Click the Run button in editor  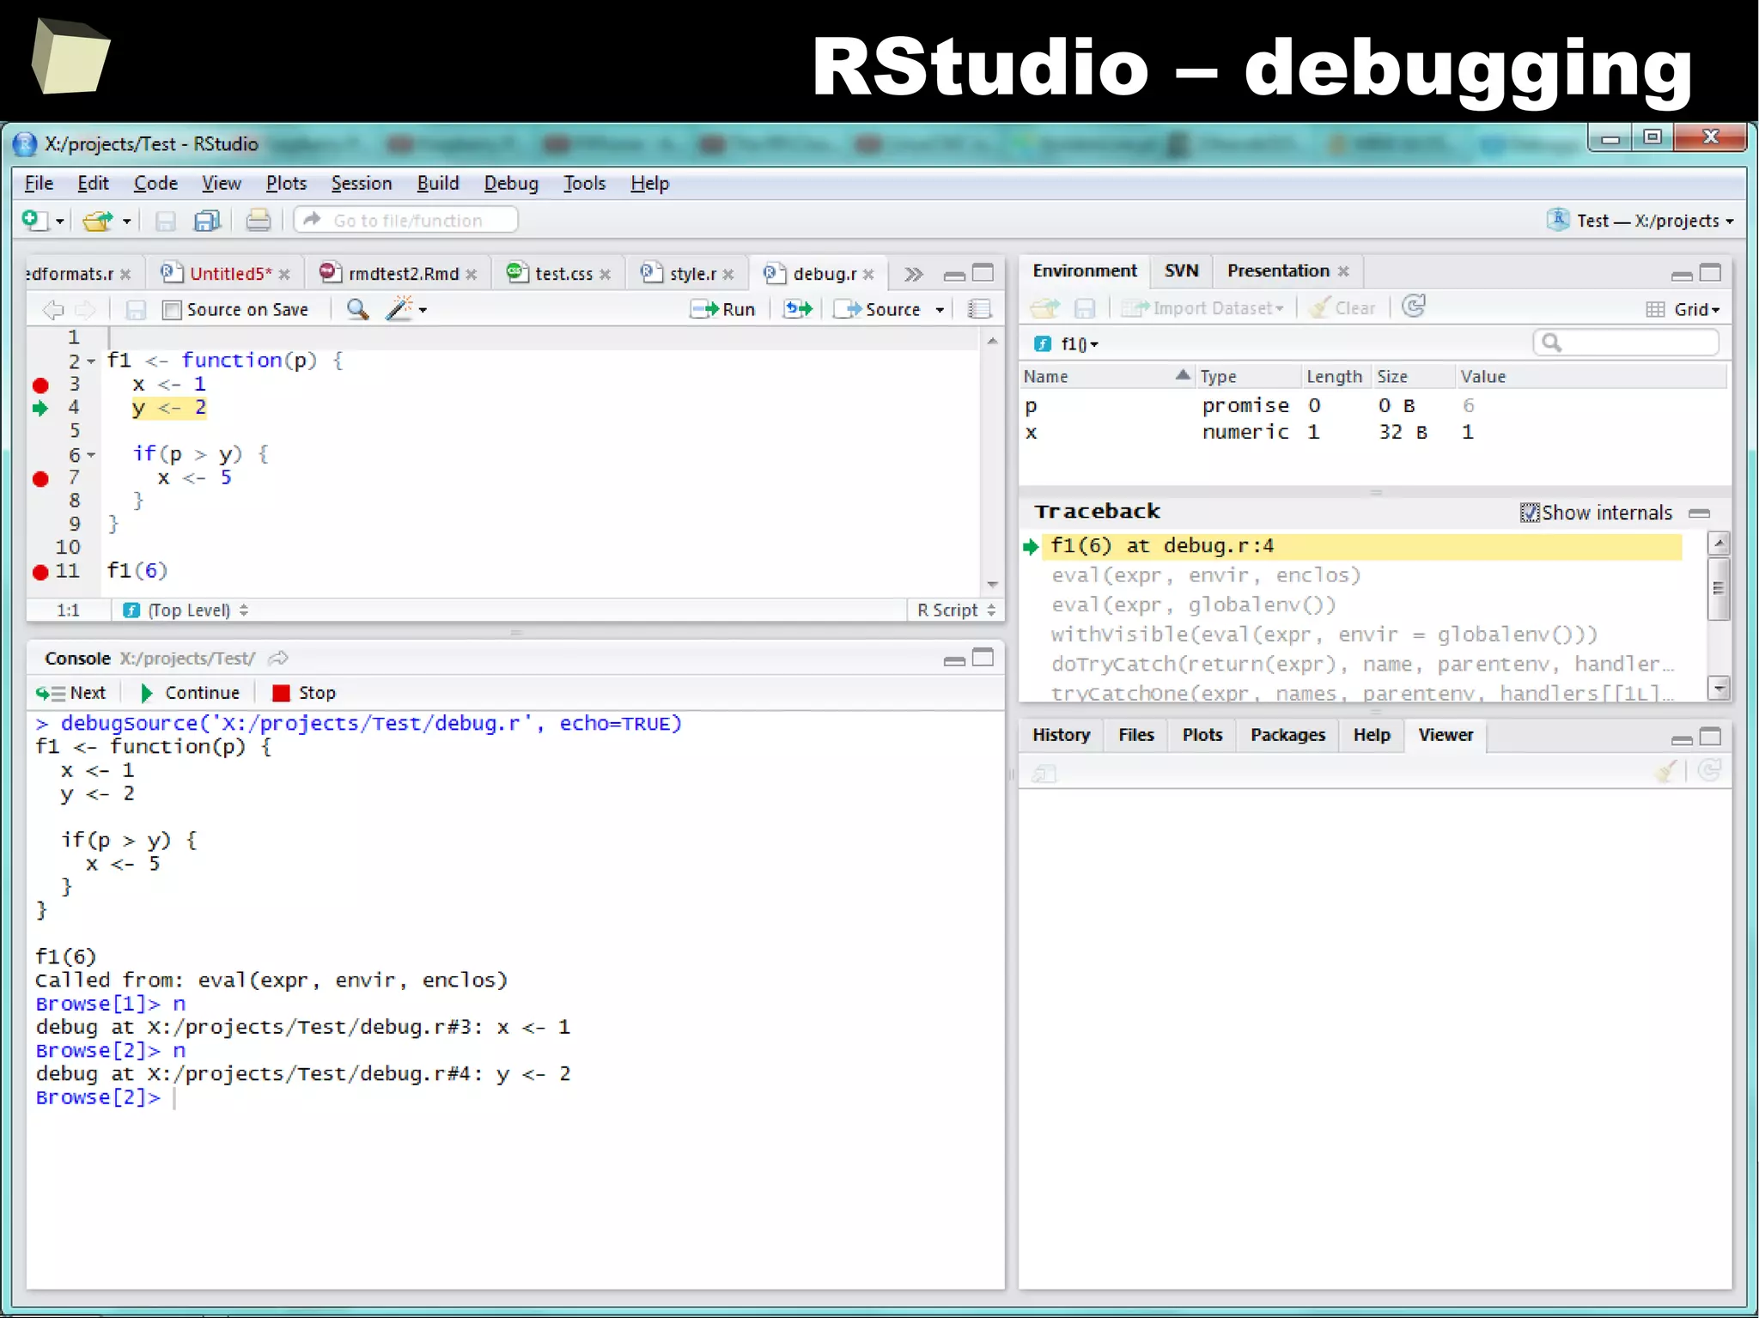(723, 309)
